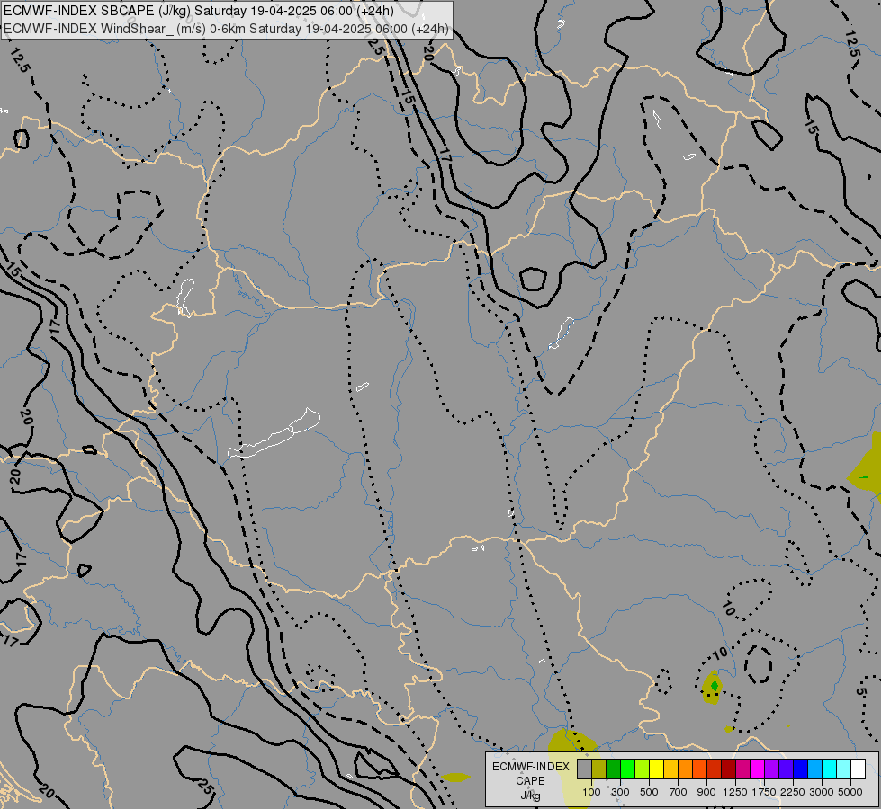Select the dark green legend swatch
This screenshot has height=809, width=881.
coord(613,769)
